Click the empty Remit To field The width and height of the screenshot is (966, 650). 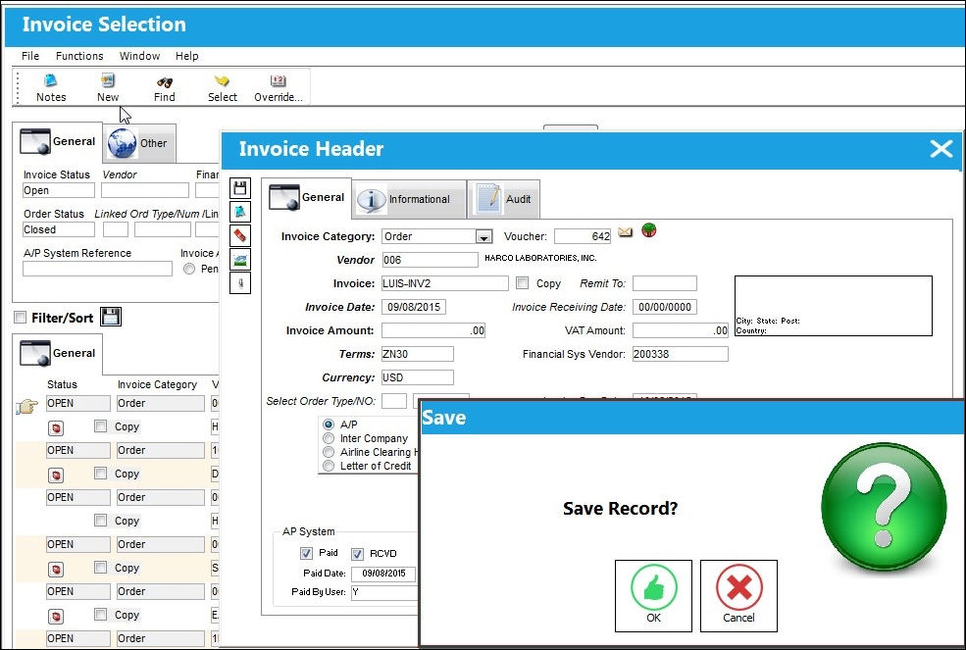coord(664,283)
